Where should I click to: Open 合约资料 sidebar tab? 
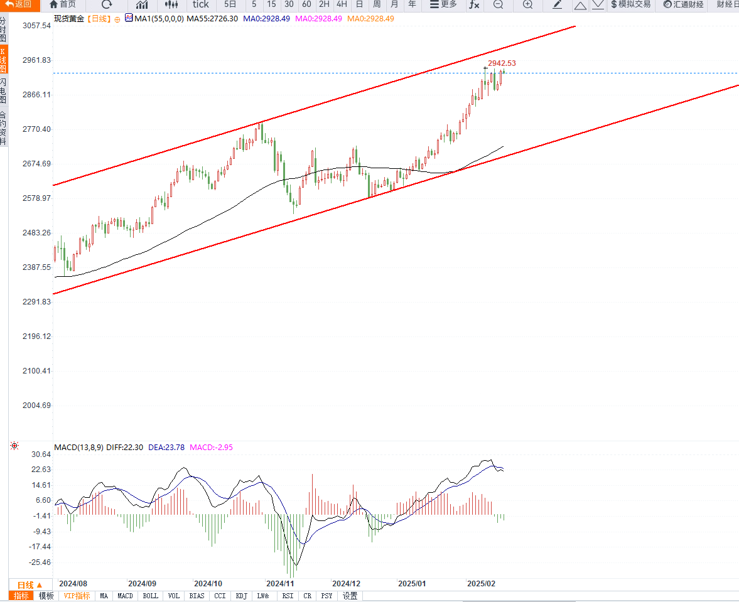click(4, 127)
